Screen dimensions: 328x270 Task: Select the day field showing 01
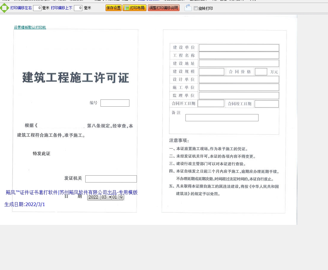point(115,197)
